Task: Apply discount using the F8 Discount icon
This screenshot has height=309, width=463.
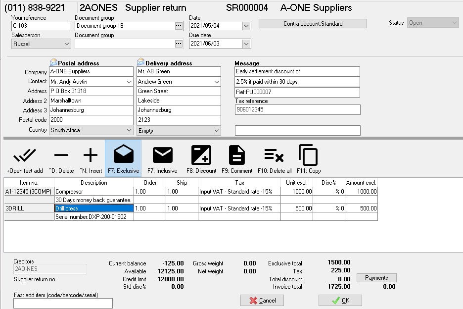Action: 201,156
